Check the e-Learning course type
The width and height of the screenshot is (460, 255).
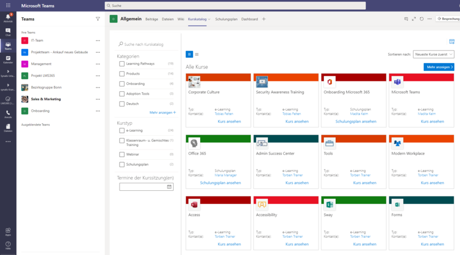(122, 131)
